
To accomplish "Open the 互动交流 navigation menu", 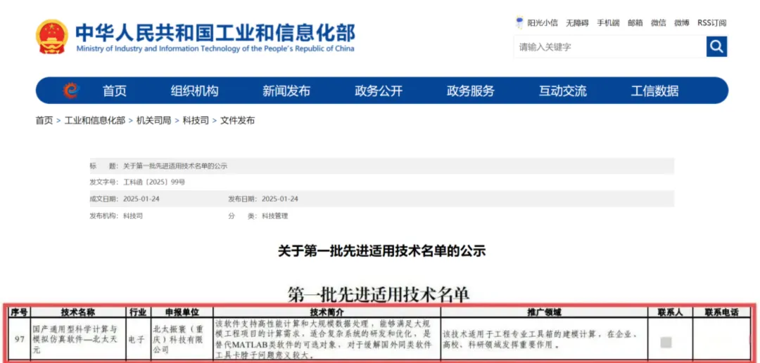I will pyautogui.click(x=563, y=91).
